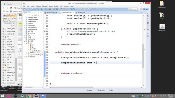Maximize the Package Explorer panel
The height and width of the screenshot is (98, 175).
(41, 13)
